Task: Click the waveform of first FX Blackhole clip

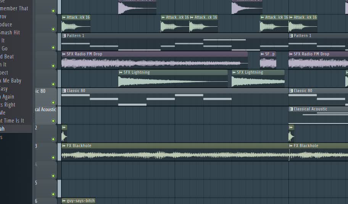Action: (x=175, y=155)
